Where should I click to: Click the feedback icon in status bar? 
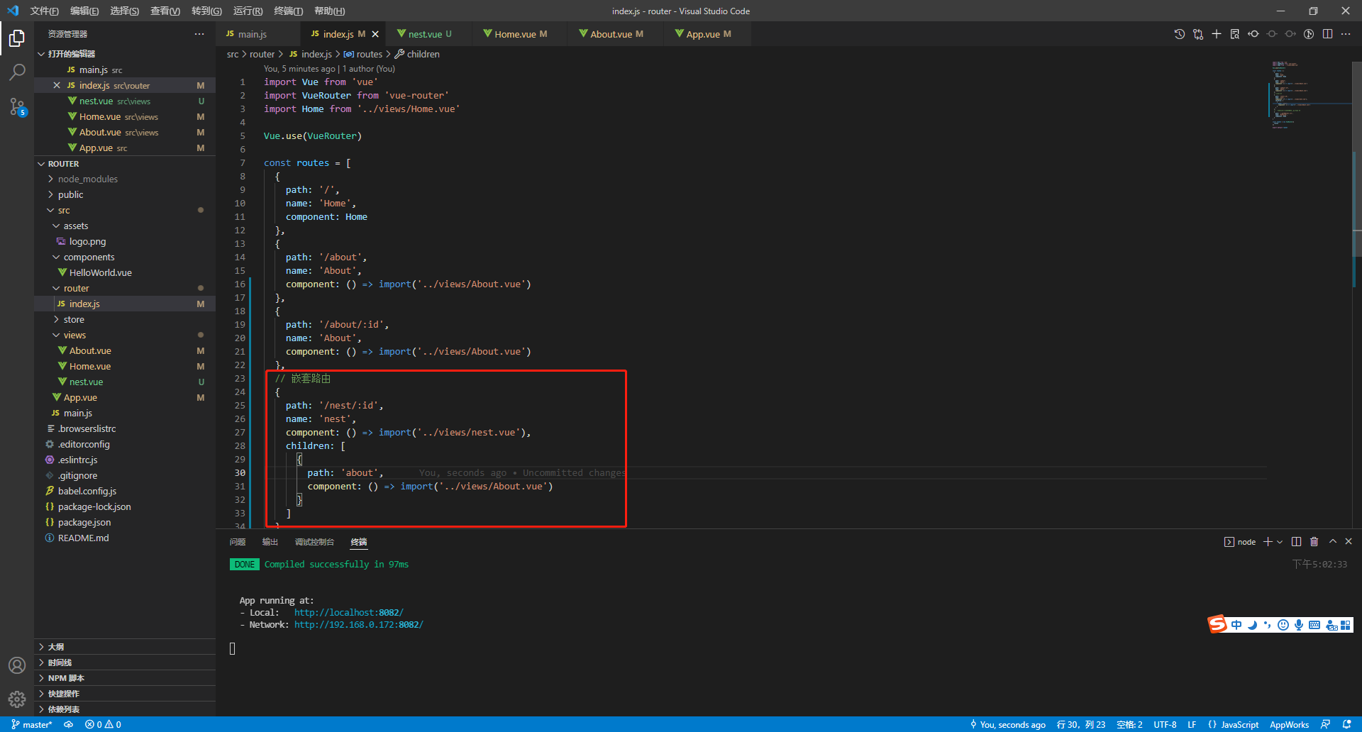coord(1325,724)
